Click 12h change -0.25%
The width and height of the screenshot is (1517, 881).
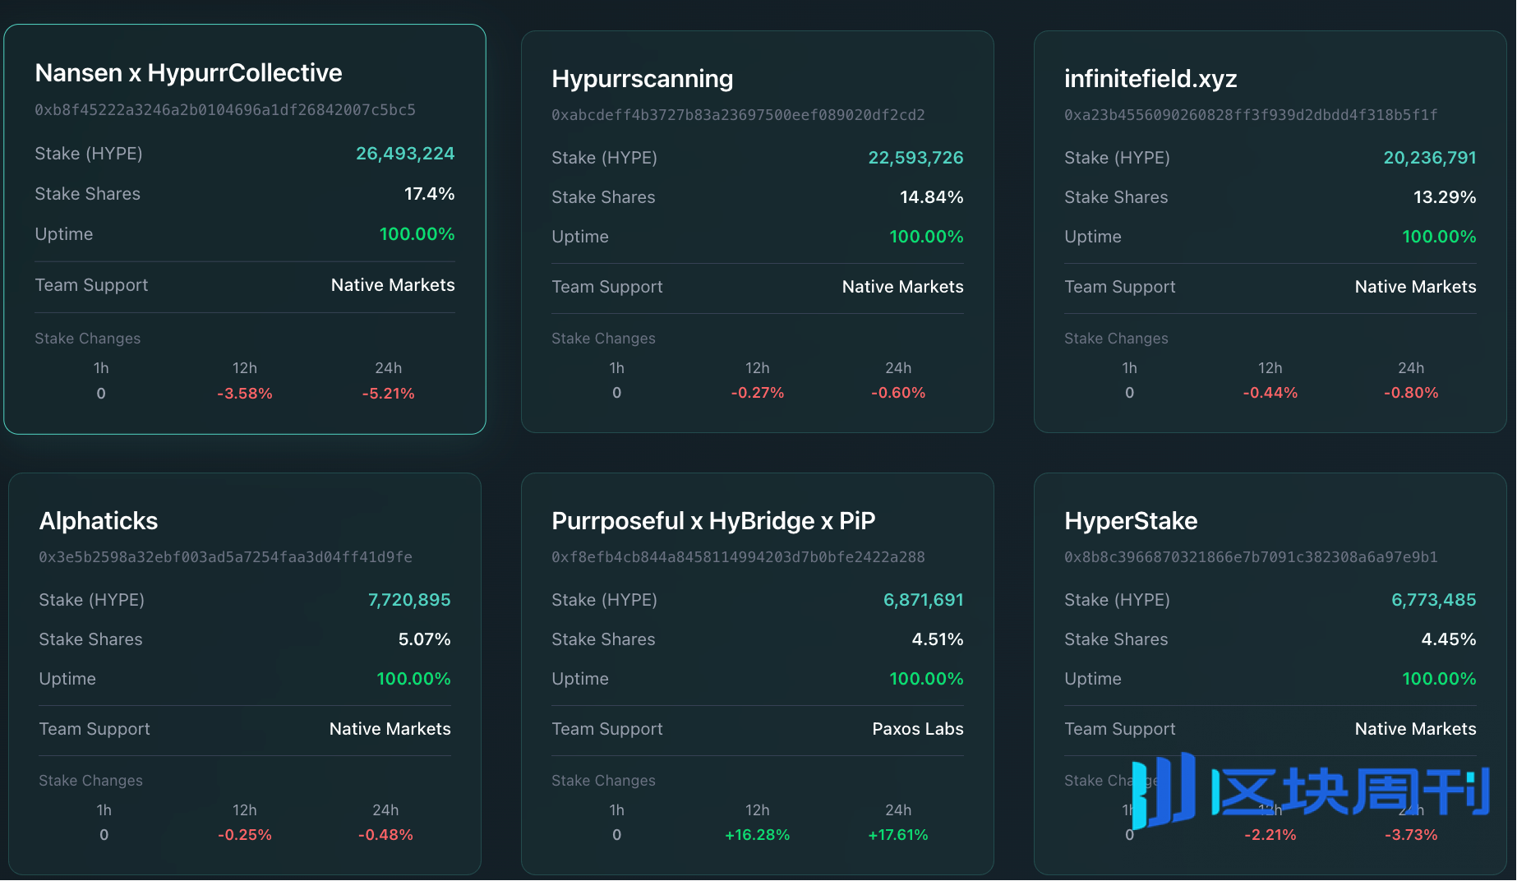click(245, 835)
